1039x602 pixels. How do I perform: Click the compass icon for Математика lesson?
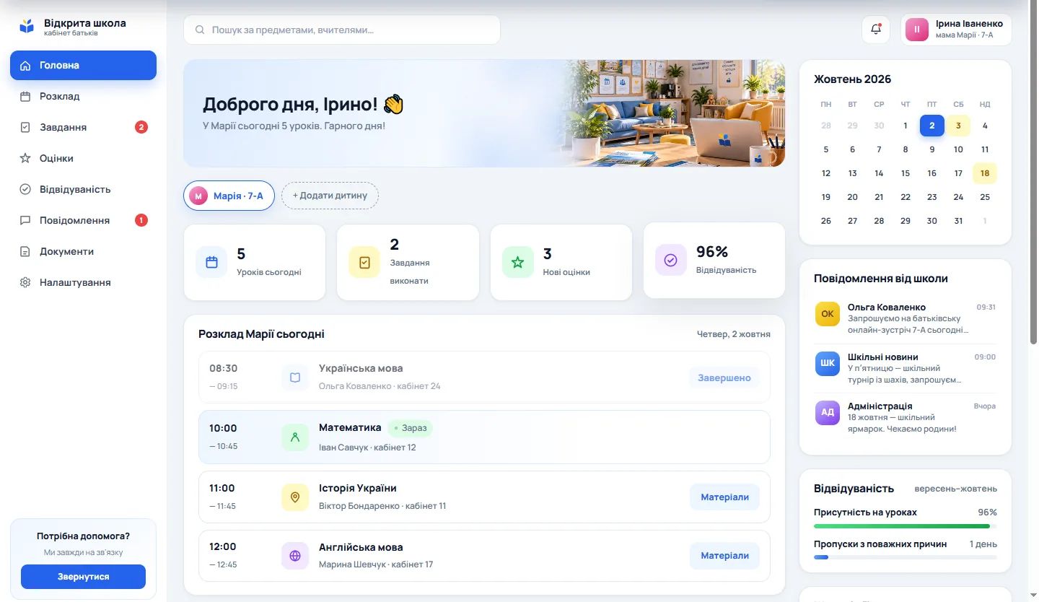[294, 437]
